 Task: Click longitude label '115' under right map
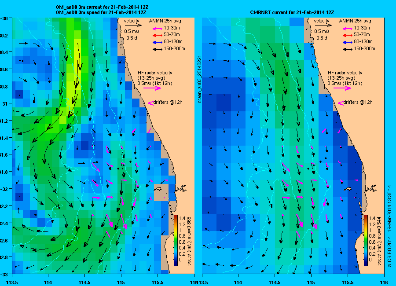pos(311,282)
